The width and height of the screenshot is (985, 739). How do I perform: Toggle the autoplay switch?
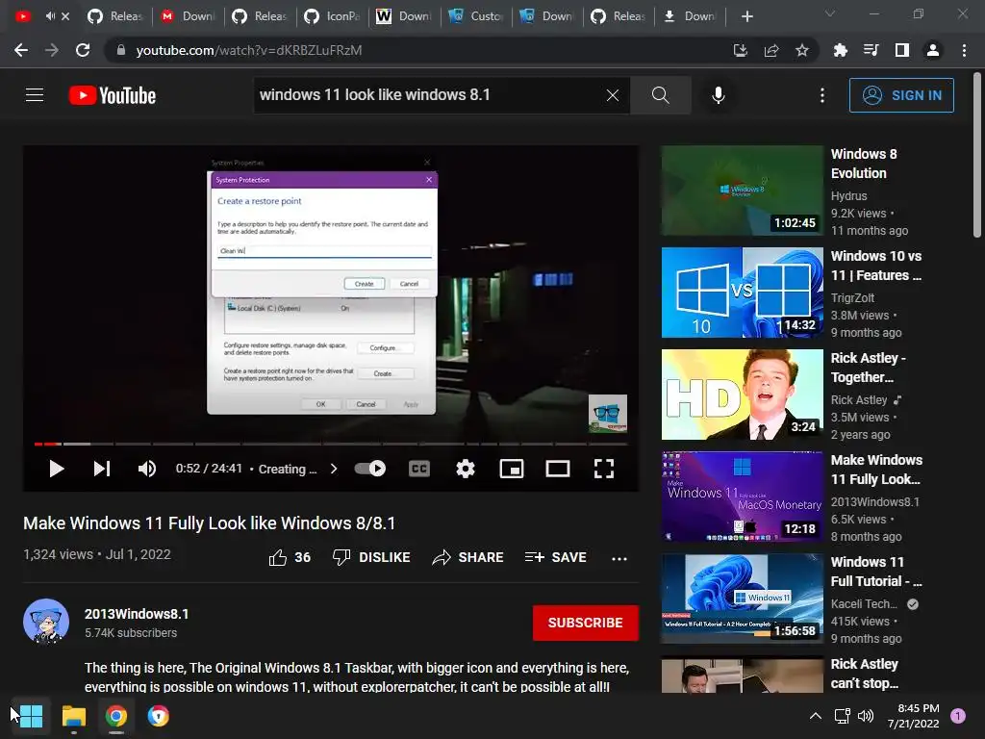pos(370,469)
